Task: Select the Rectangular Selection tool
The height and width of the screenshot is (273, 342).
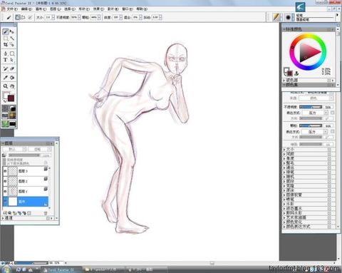Action: pyautogui.click(x=6, y=38)
